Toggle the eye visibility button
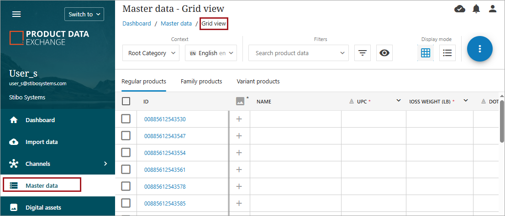Viewport: 505px width, 216px height. [384, 53]
